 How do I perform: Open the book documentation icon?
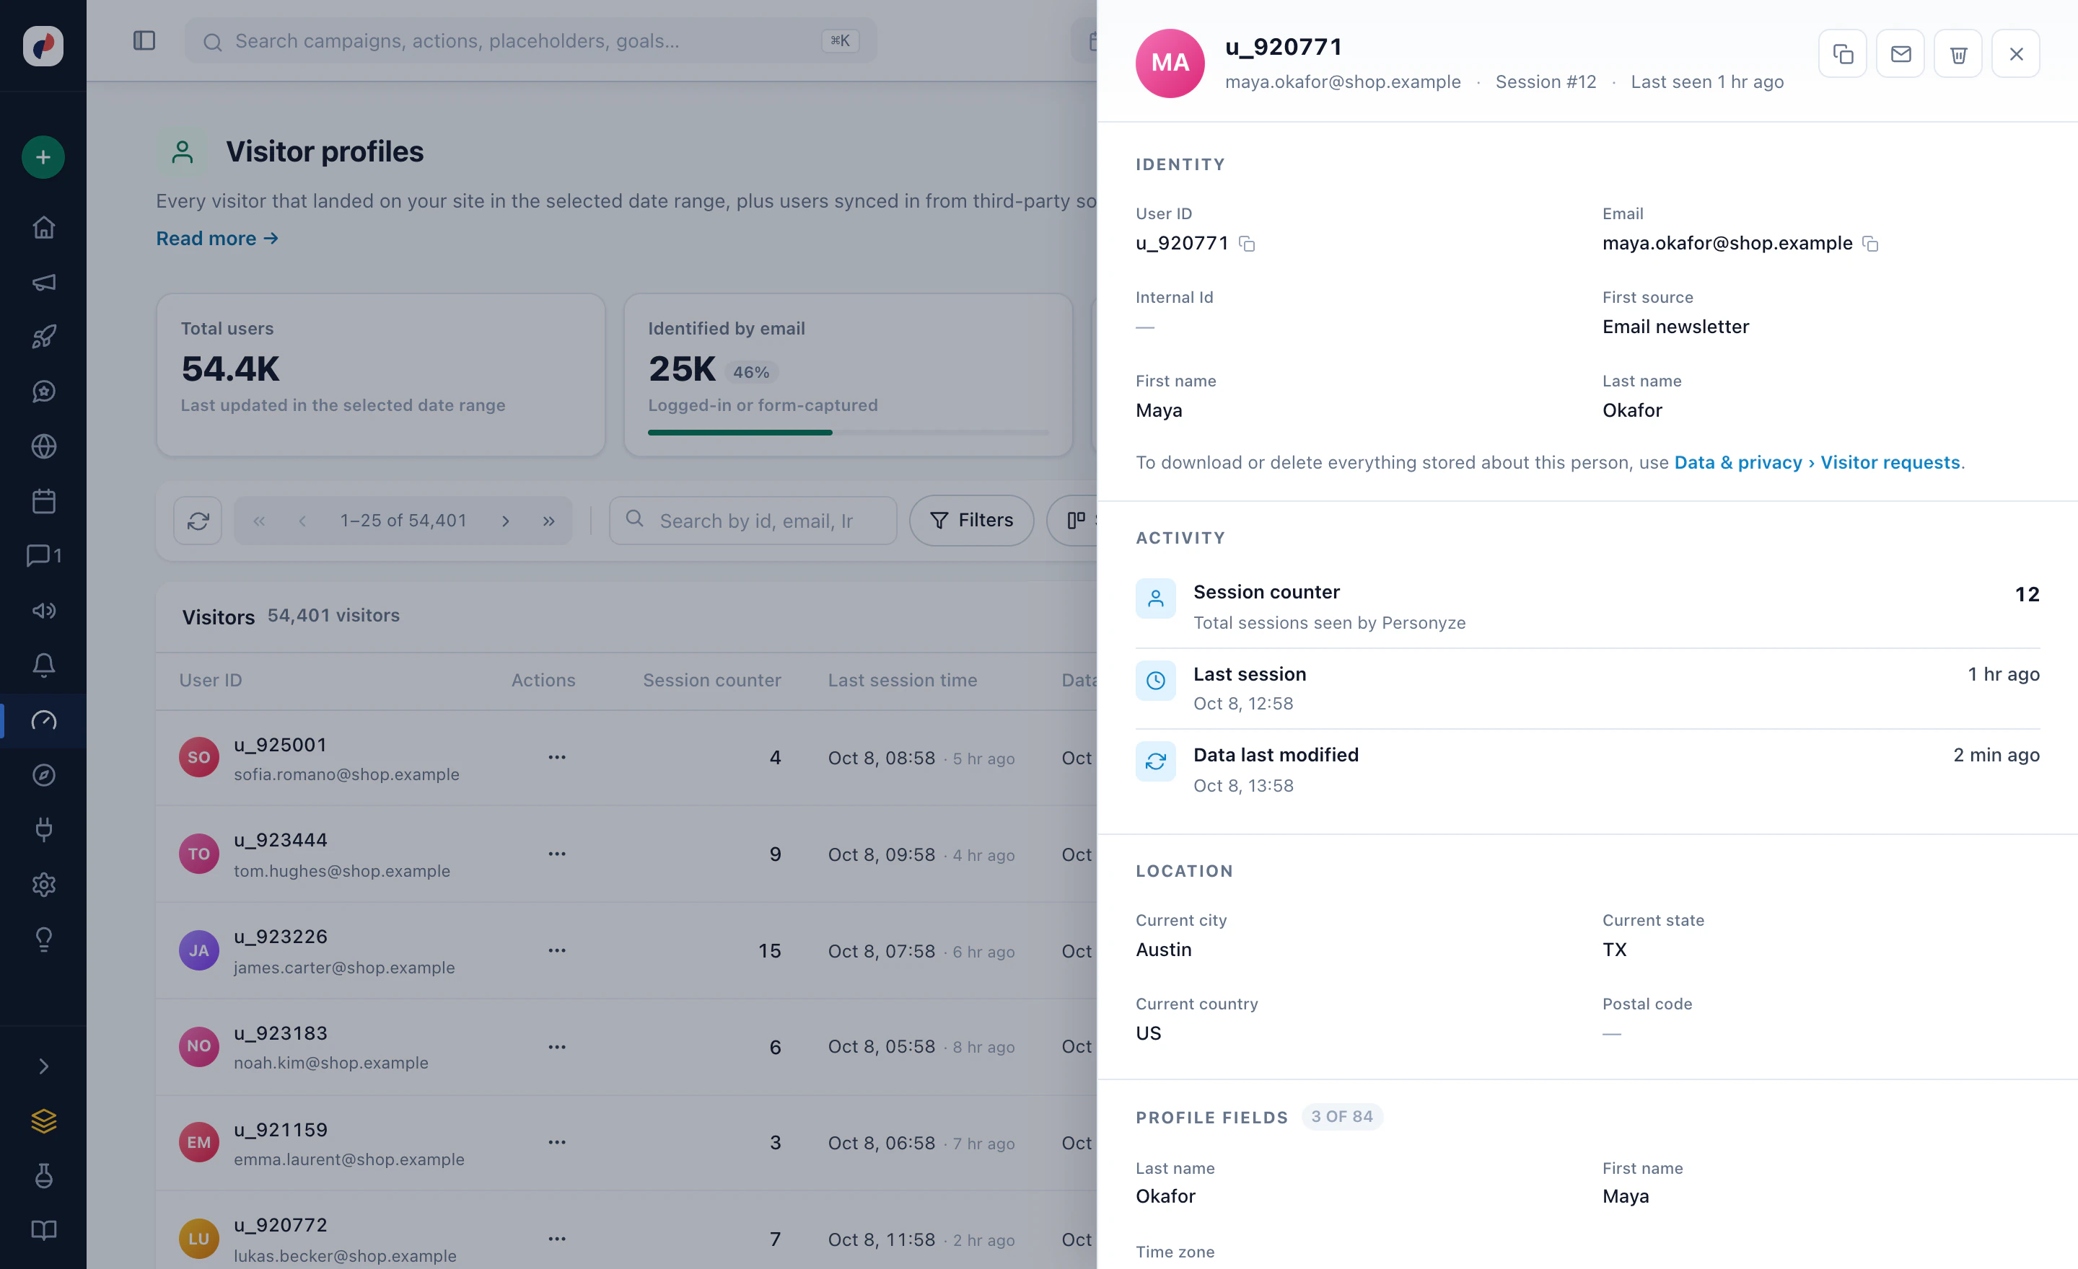(43, 1231)
